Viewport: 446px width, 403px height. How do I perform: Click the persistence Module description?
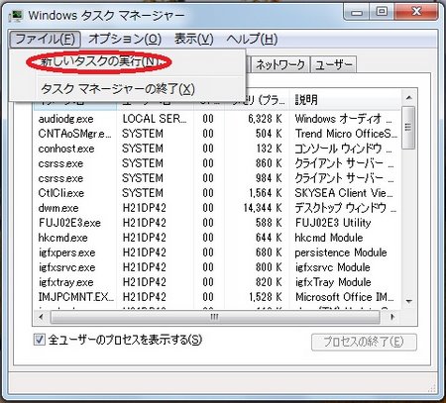click(341, 252)
